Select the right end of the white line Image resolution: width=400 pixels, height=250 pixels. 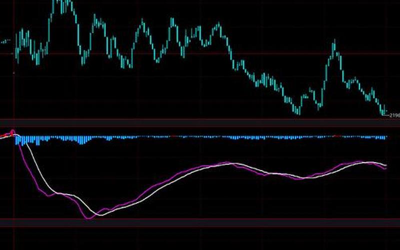point(385,165)
